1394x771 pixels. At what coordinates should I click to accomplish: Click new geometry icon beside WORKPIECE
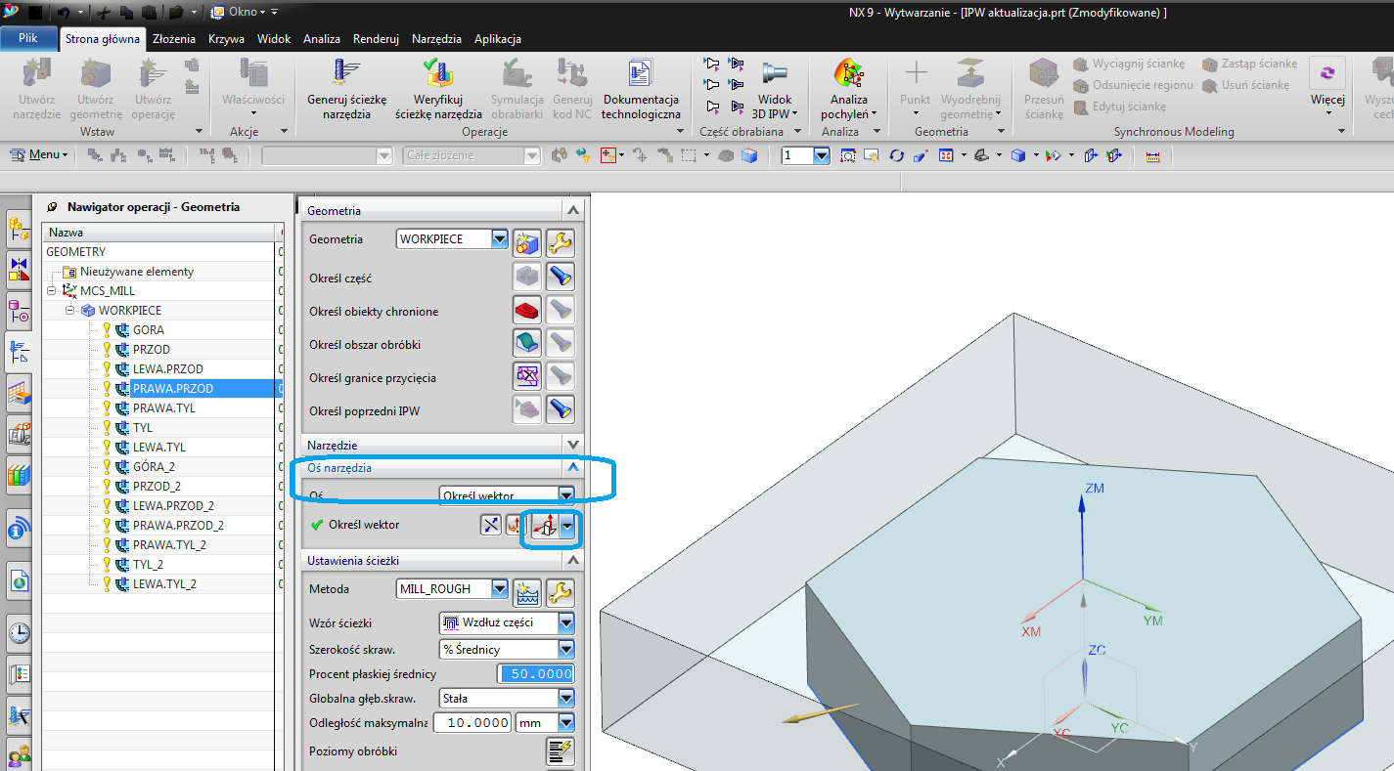point(528,243)
